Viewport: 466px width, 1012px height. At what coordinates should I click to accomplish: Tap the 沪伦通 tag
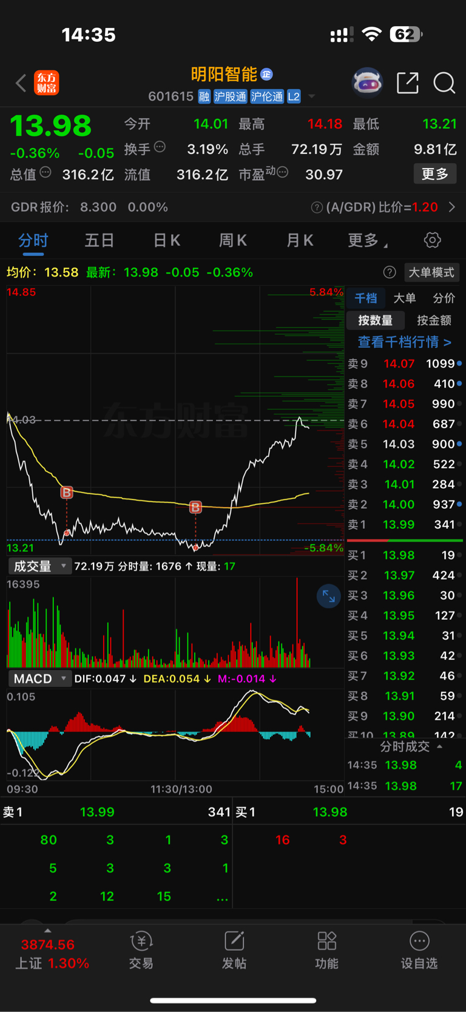pyautogui.click(x=267, y=96)
